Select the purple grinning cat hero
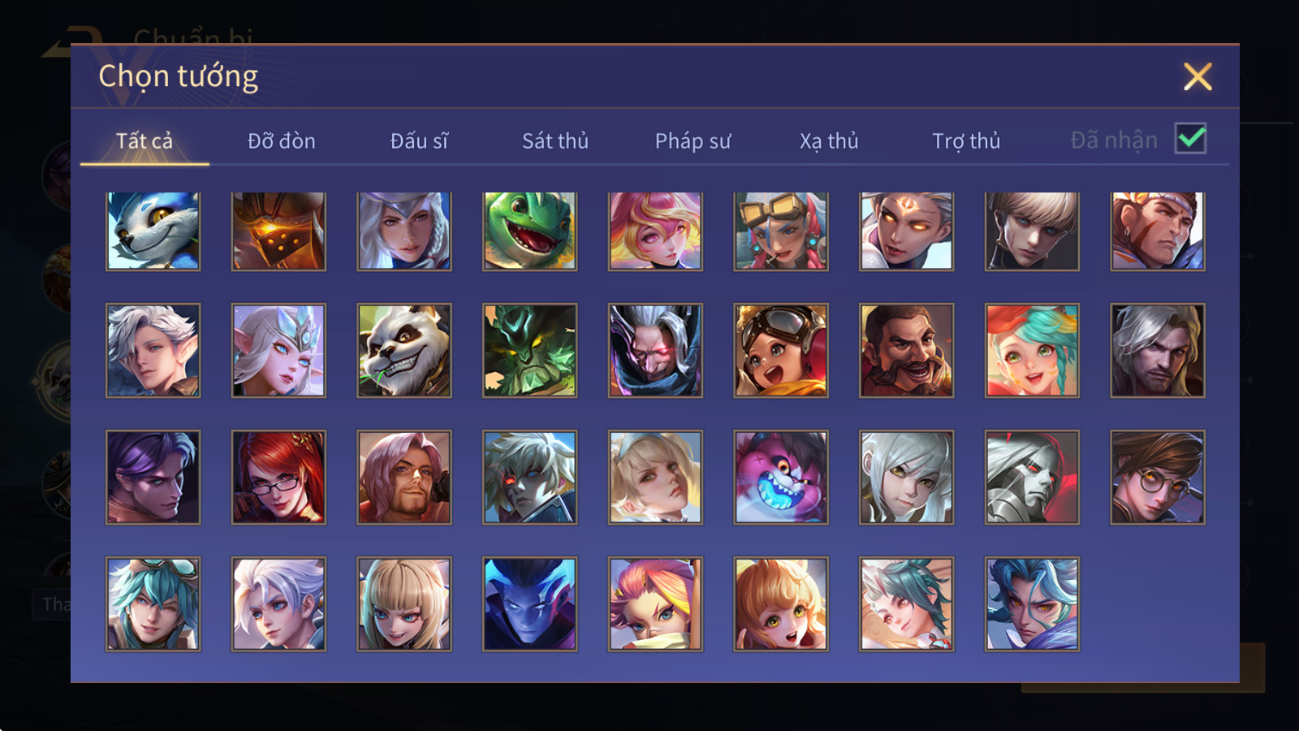 tap(780, 477)
